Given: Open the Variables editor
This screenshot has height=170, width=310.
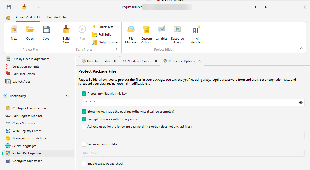Looking at the screenshot, I should click(161, 34).
